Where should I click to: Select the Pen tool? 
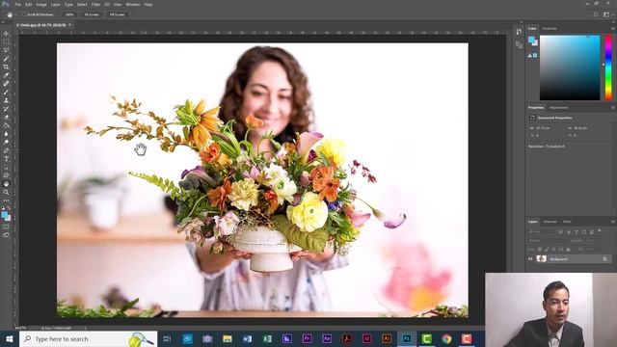pos(6,150)
